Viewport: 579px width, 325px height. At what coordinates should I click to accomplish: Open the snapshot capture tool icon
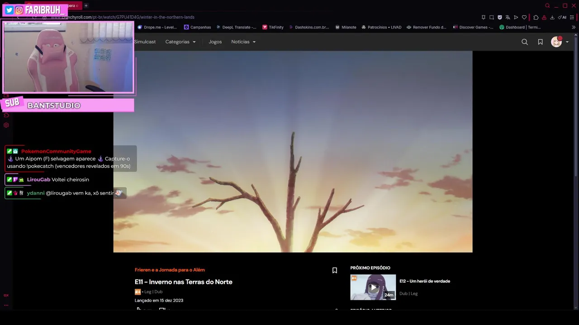[x=492, y=17]
